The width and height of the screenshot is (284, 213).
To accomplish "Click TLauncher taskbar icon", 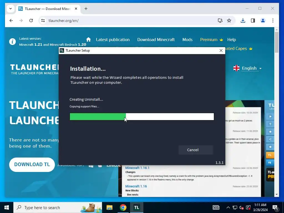I will pyautogui.click(x=136, y=207).
